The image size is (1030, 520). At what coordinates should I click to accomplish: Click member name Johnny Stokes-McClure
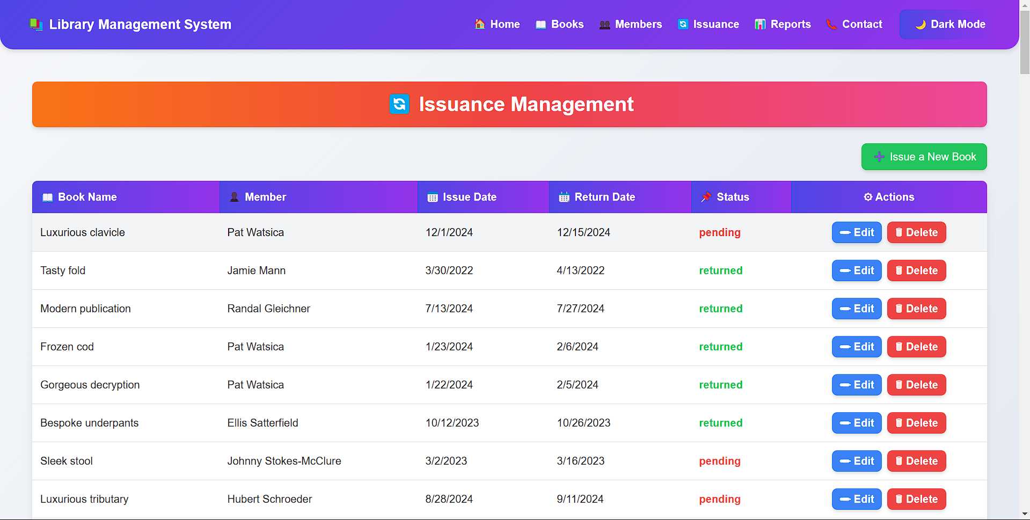point(284,461)
